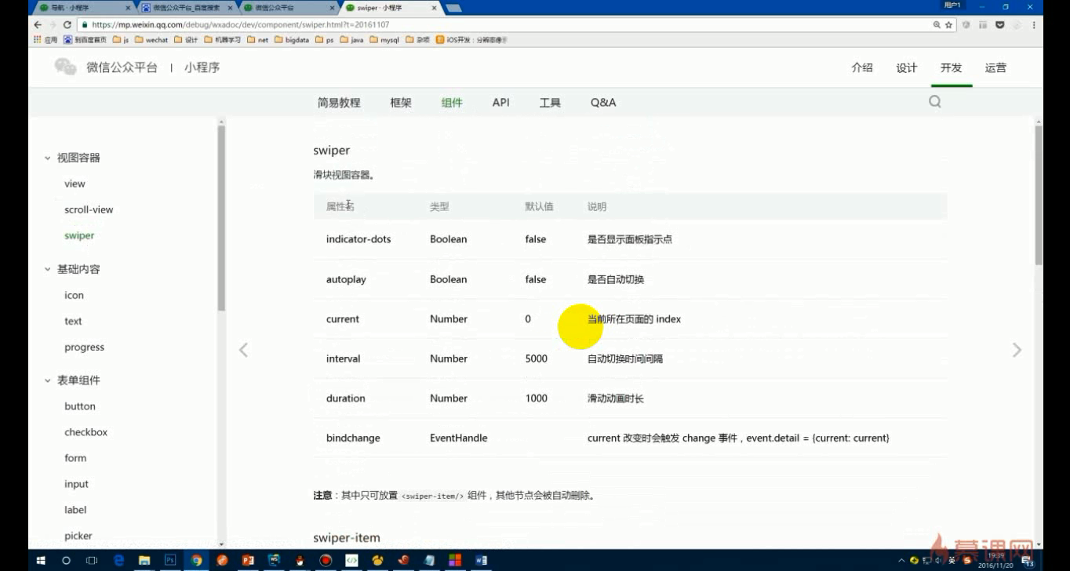The image size is (1070, 571).
Task: Click the Cortana circle on the taskbar
Action: click(66, 561)
